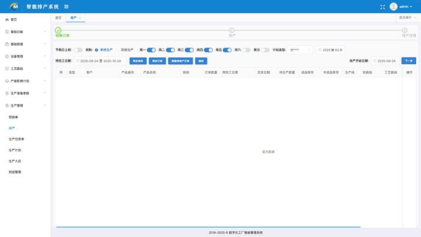Screen dimensions: 421x237
Task: Click the step 3 排产详情 circle
Action: point(404,30)
